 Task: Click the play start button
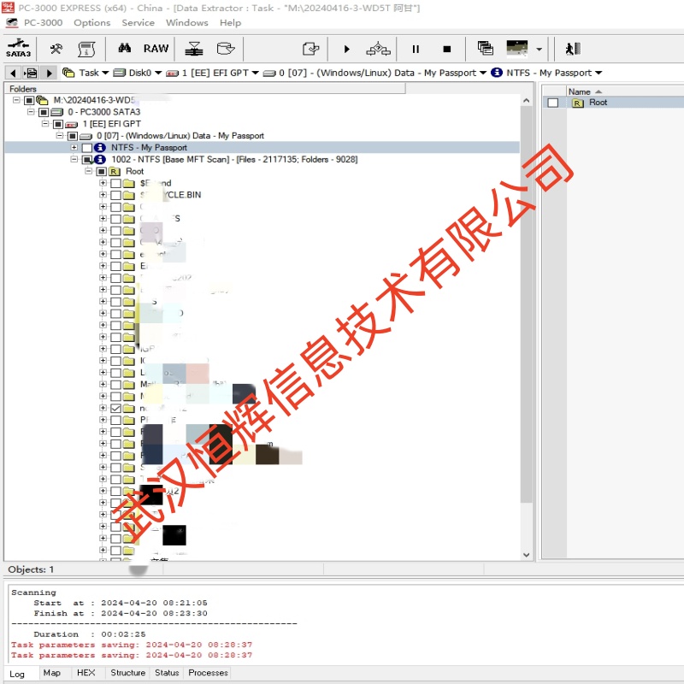tap(347, 49)
